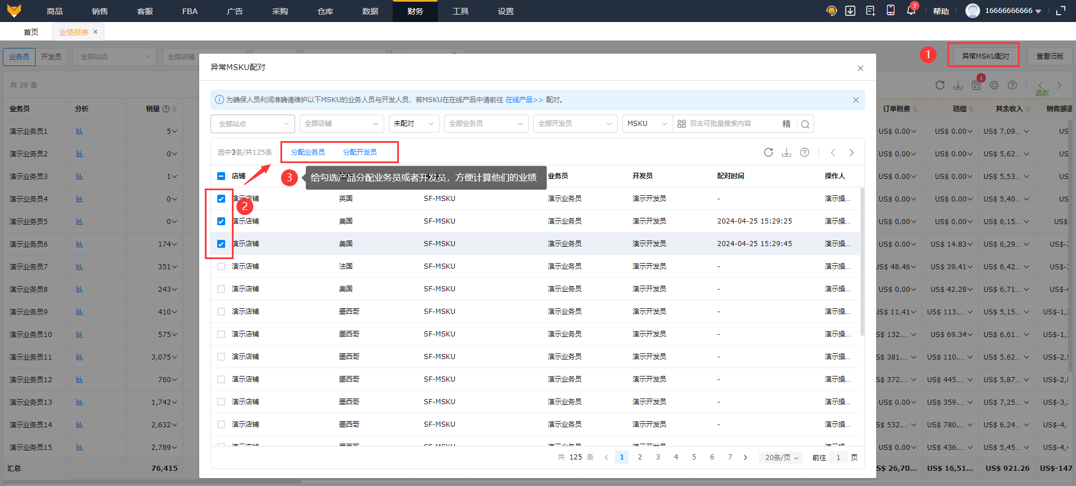The image size is (1076, 486).
Task: Follow the 在线产品>> link
Action: click(x=524, y=100)
